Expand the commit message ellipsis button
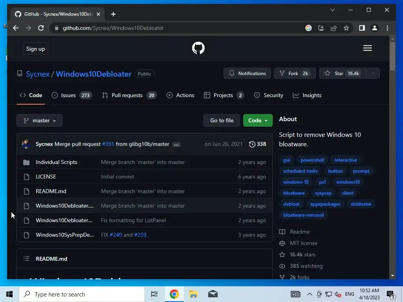Screen dimensions: 403x302 pyautogui.click(x=176, y=145)
